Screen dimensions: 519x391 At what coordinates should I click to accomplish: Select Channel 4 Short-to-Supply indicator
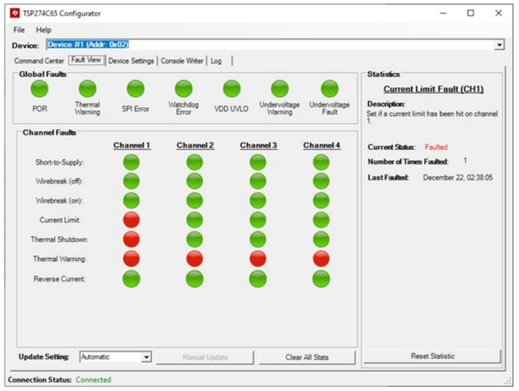[321, 162]
